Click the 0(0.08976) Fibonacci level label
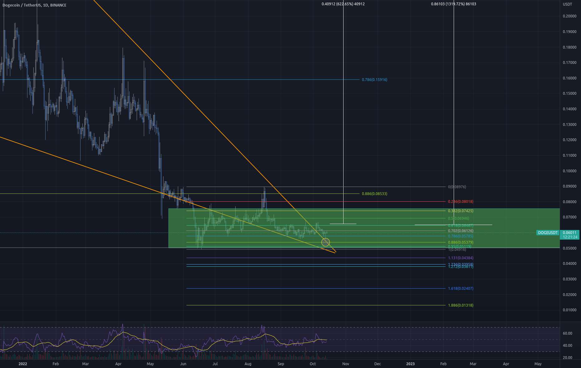Image resolution: width=581 pixels, height=368 pixels. [x=457, y=187]
